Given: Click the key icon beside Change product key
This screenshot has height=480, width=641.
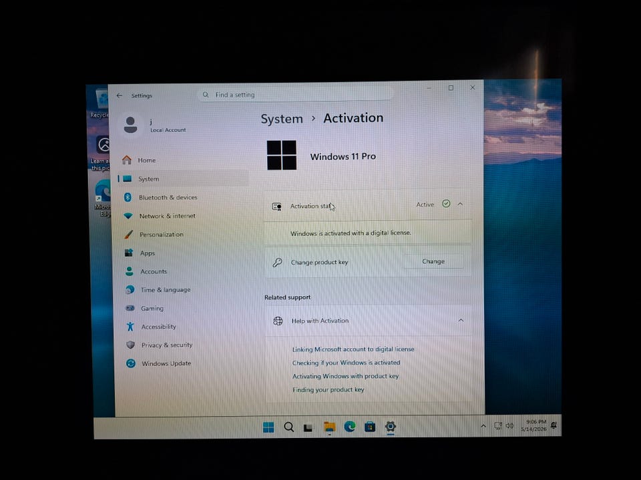Looking at the screenshot, I should pos(278,262).
